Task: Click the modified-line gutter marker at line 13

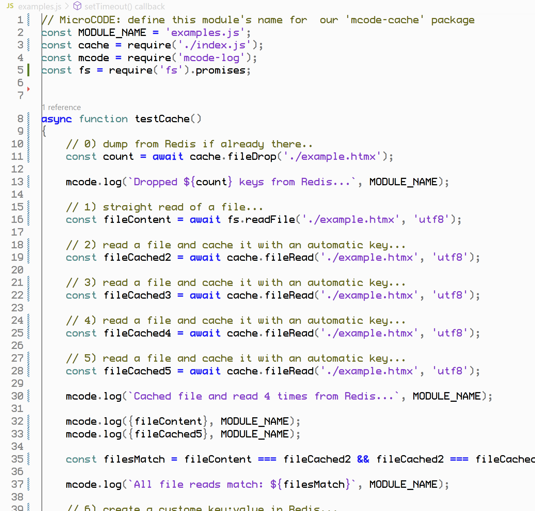Action: click(28, 182)
